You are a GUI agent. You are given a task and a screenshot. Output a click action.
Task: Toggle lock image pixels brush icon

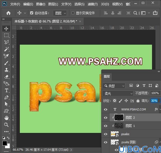tap(120, 101)
